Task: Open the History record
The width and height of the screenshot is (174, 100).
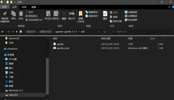Action: coord(116,21)
